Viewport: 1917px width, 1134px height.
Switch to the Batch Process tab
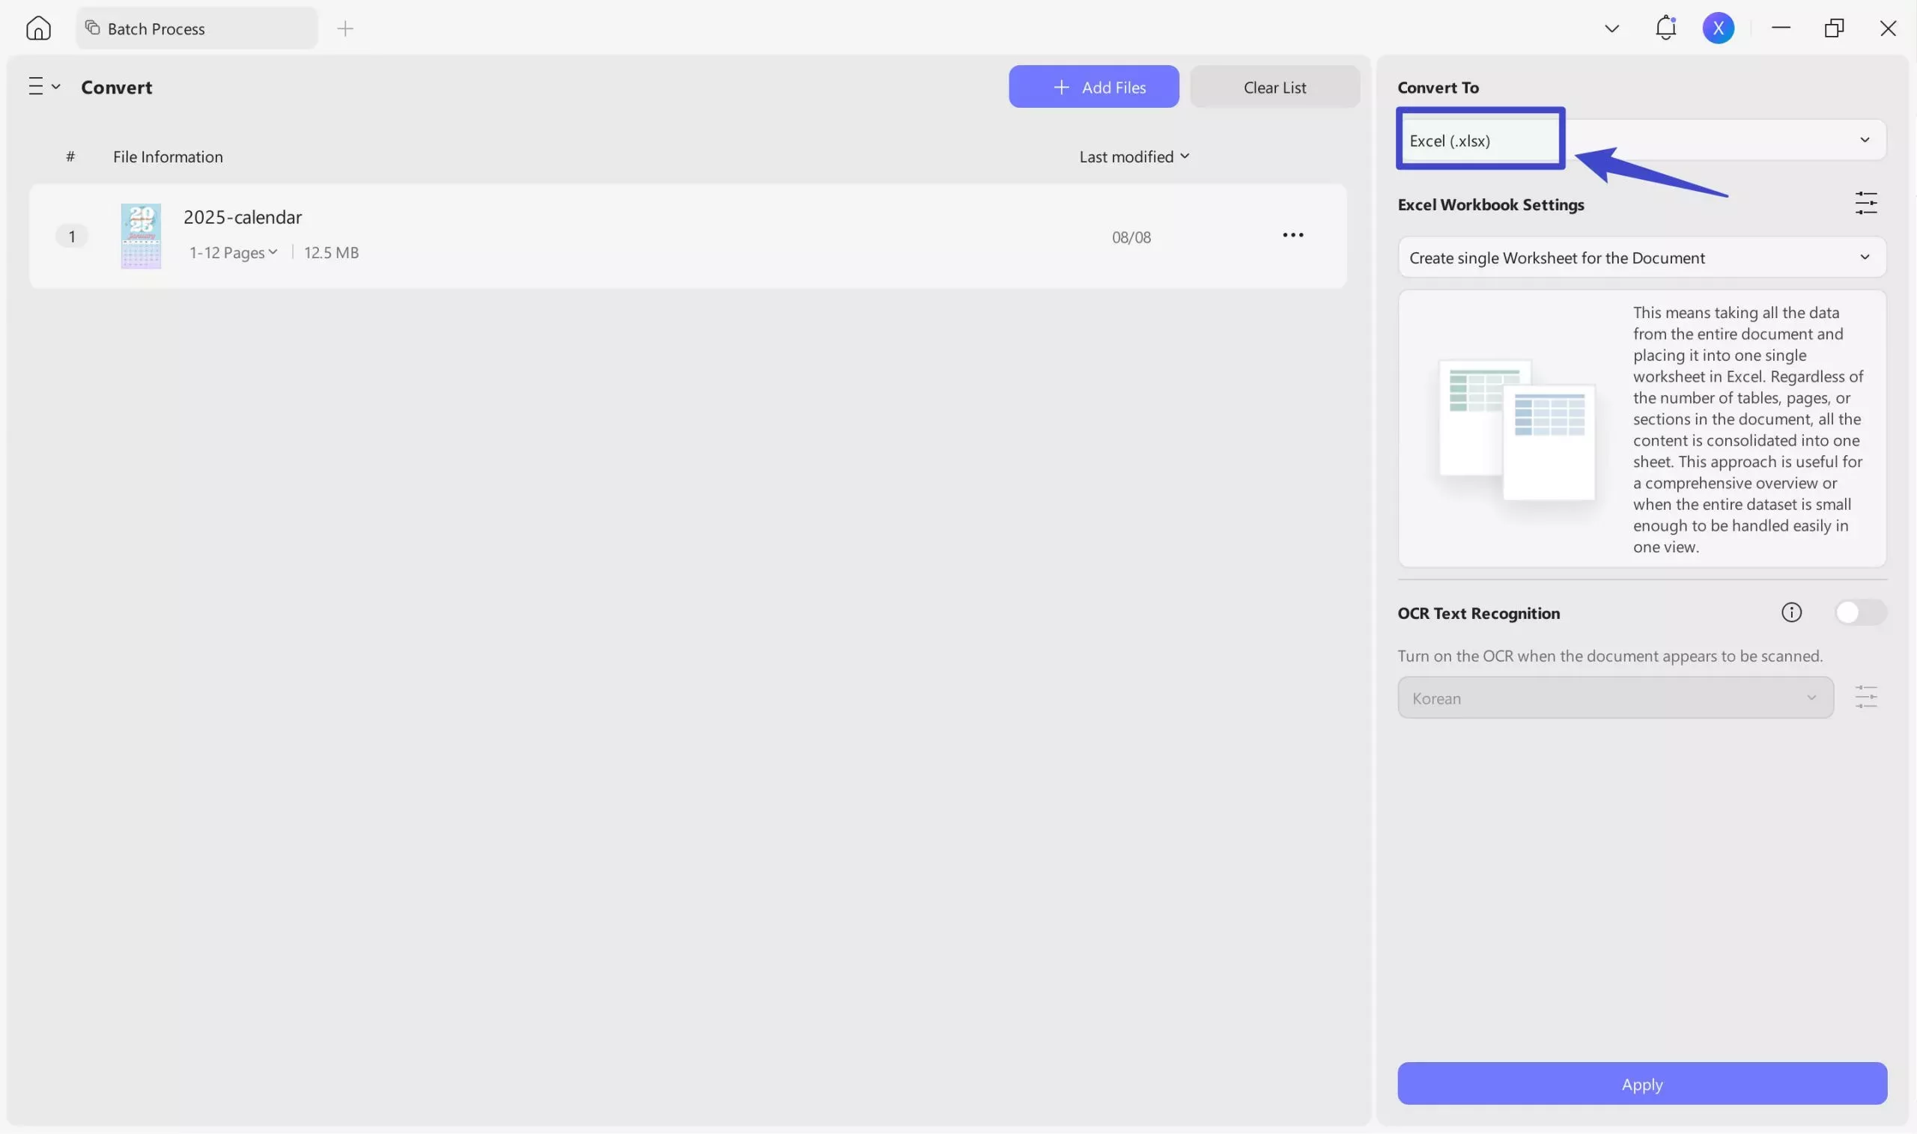pos(196,29)
